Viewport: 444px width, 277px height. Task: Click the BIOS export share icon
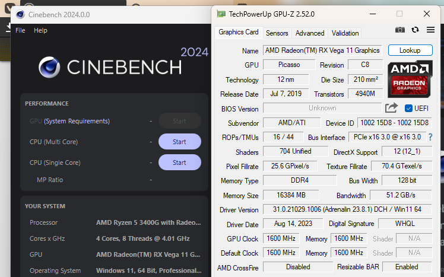391,108
